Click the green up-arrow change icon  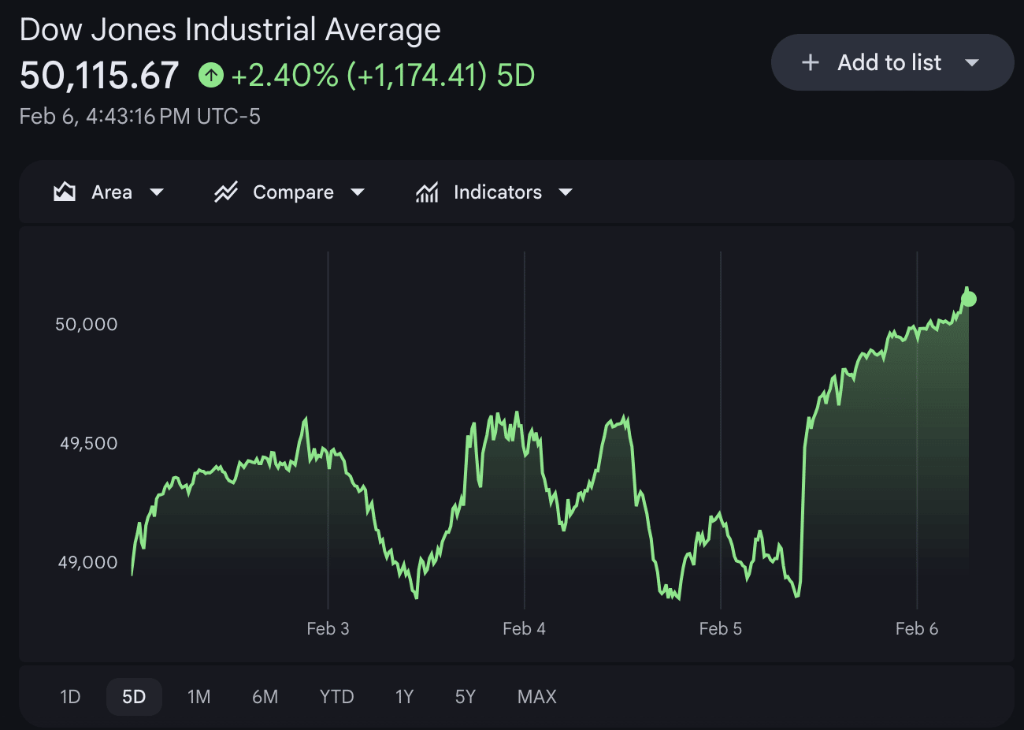coord(211,76)
